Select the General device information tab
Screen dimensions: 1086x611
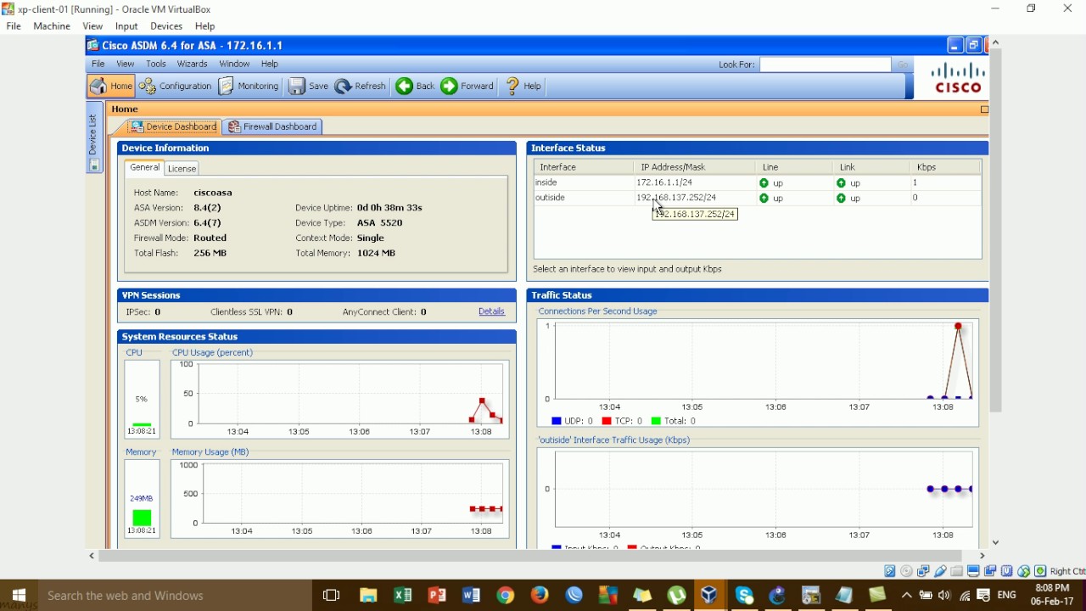click(144, 168)
